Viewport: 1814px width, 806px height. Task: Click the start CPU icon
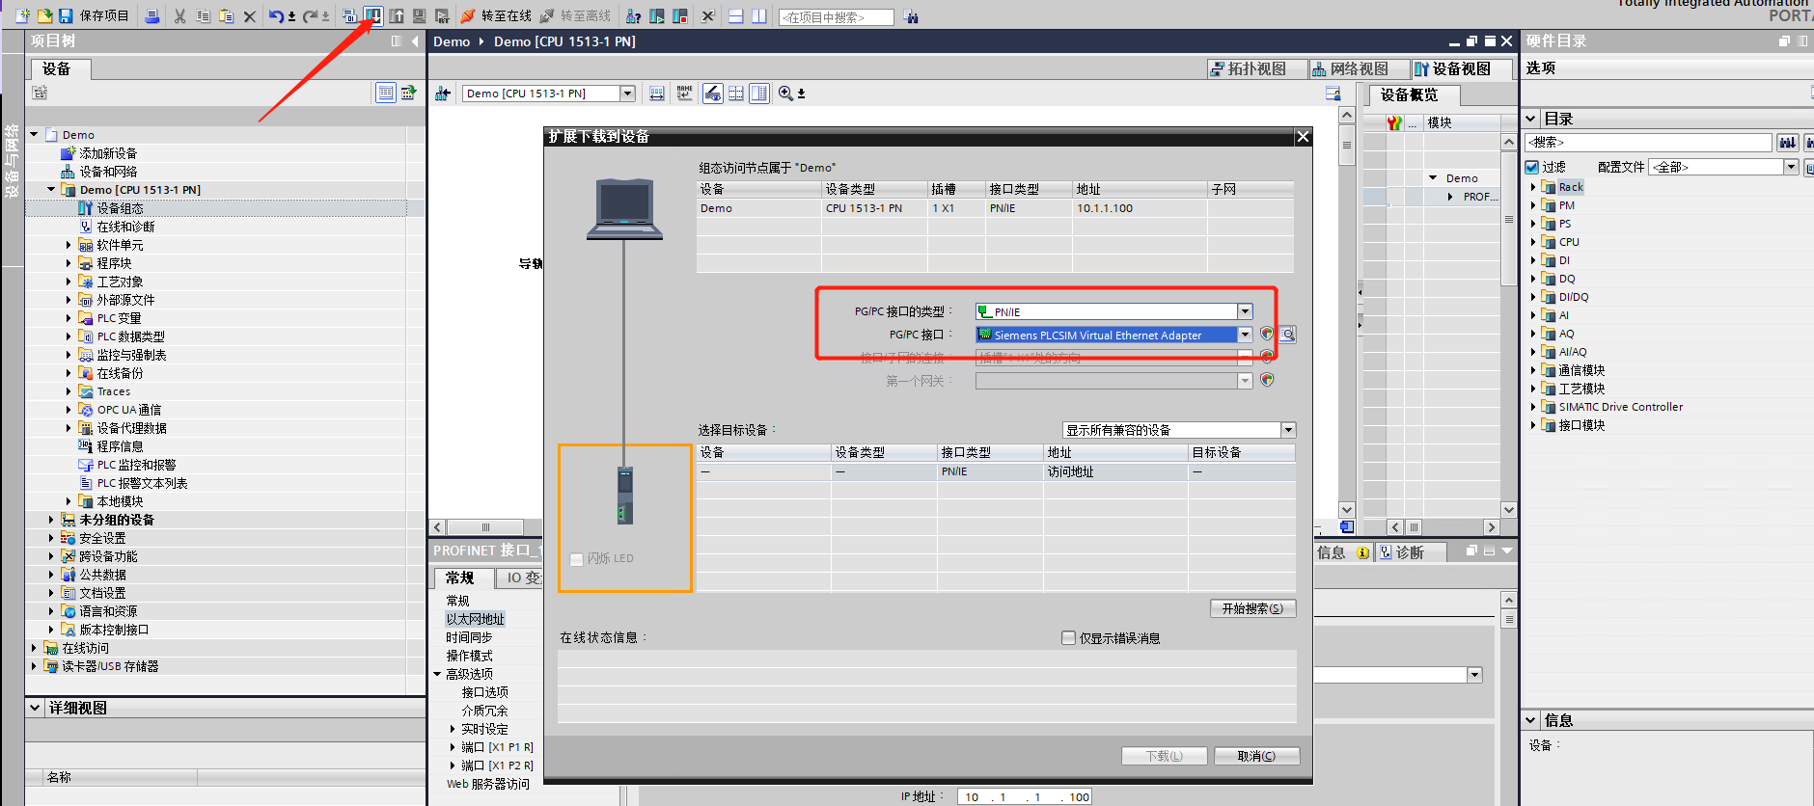click(x=657, y=16)
